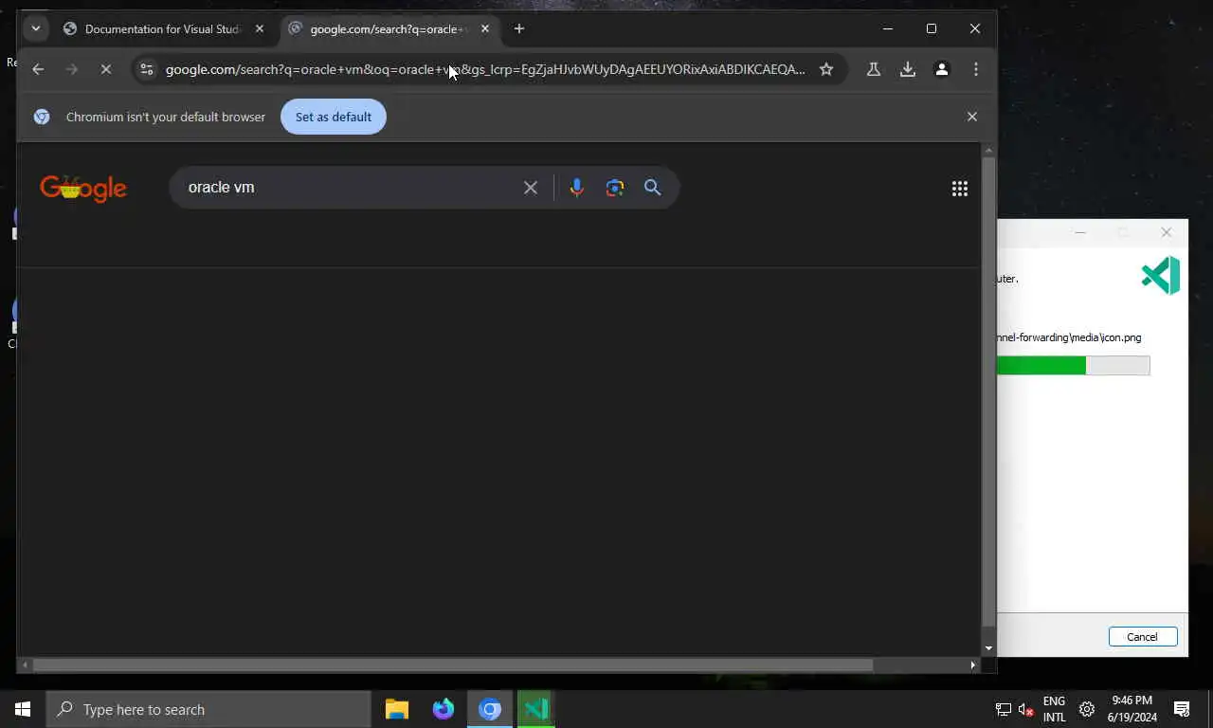Stop loading the page
Viewport: 1213px width, 728px height.
106,69
